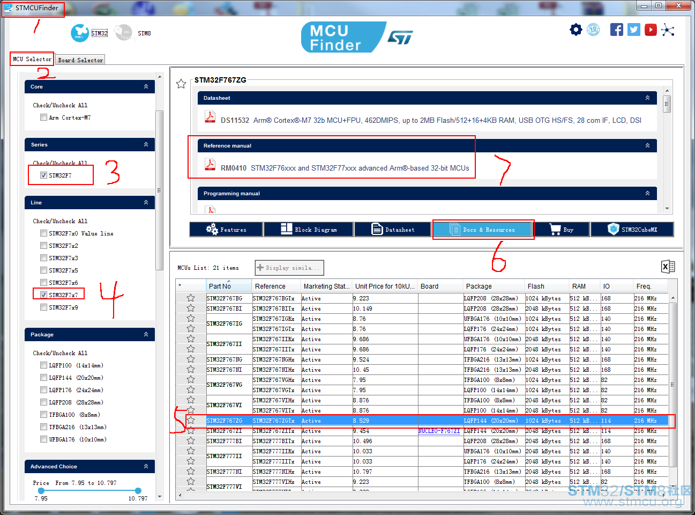The width and height of the screenshot is (695, 515).
Task: Sort the list by Unit Price column
Action: (385, 286)
